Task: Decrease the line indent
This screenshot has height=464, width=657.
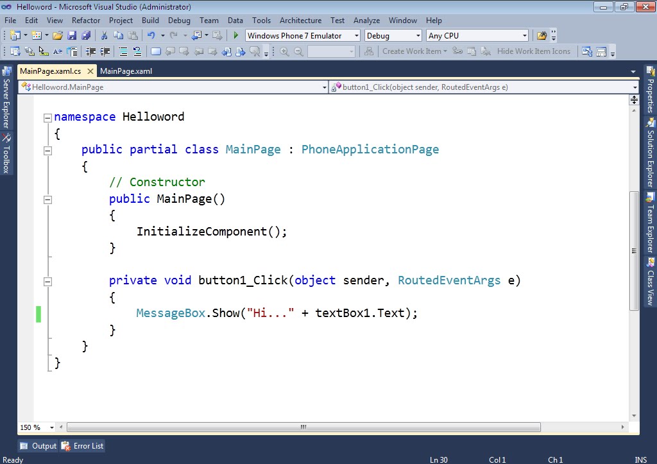Action: coord(90,51)
